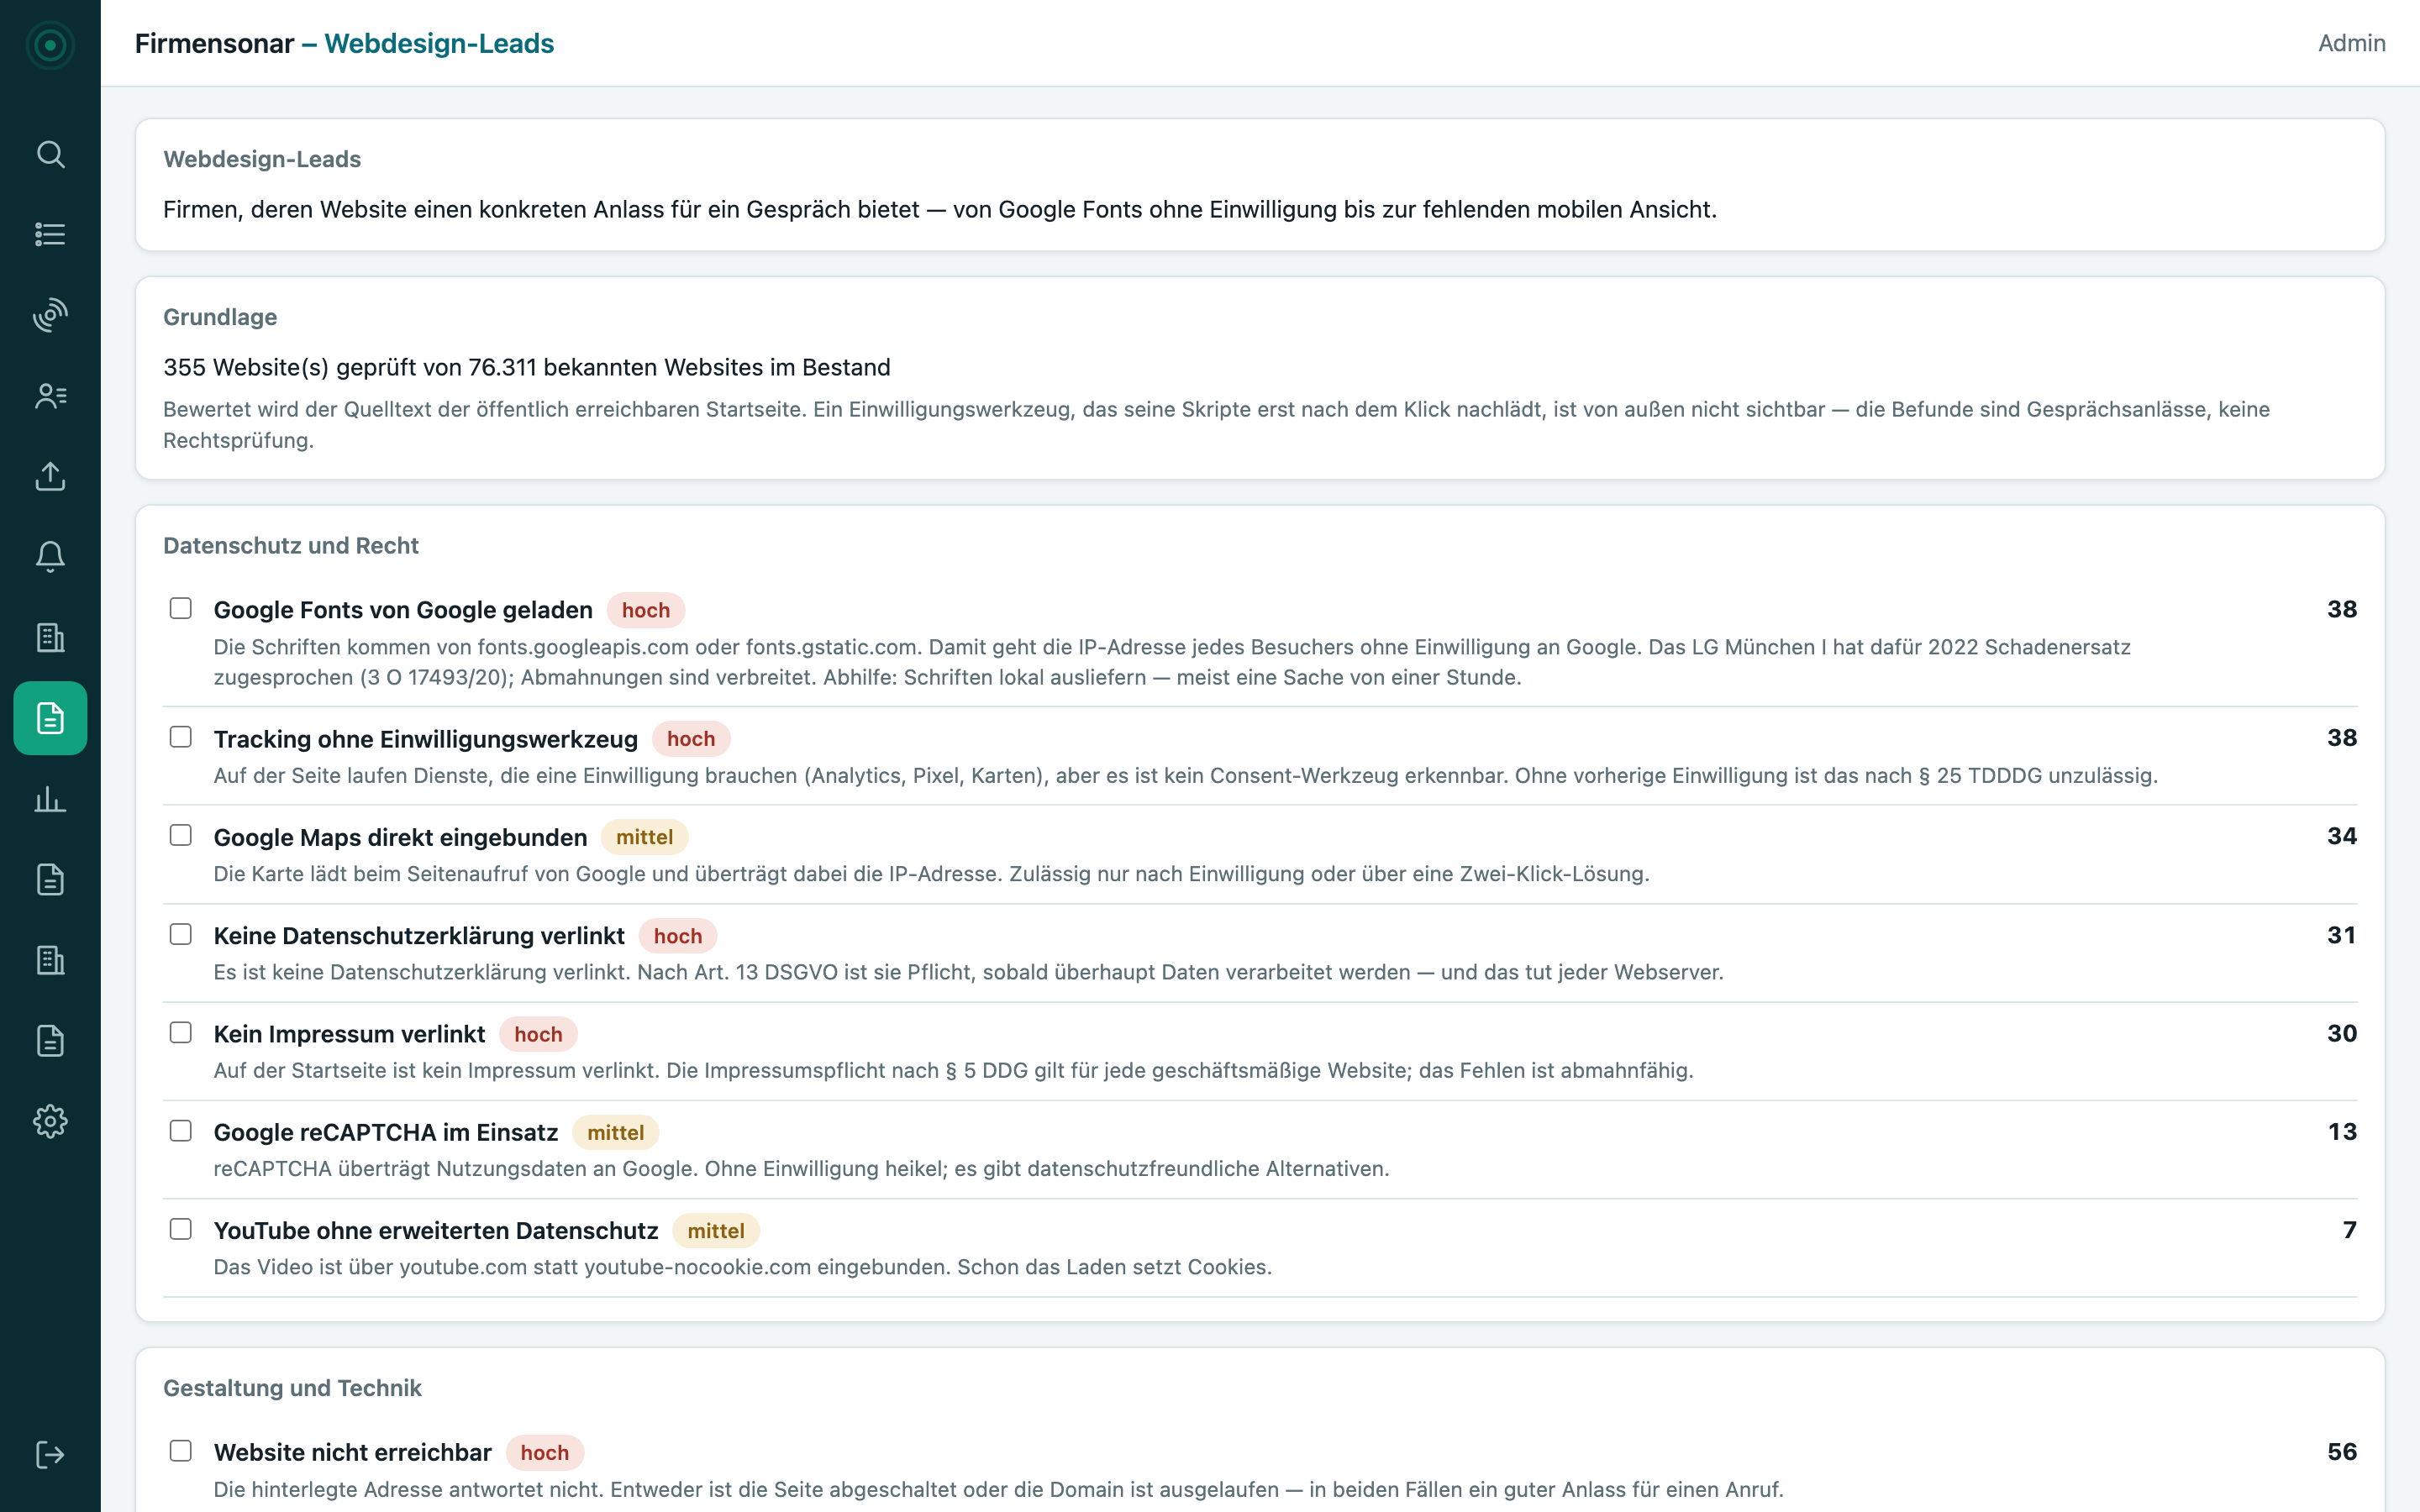
Task: Open the settings gear icon
Action: 50,1121
